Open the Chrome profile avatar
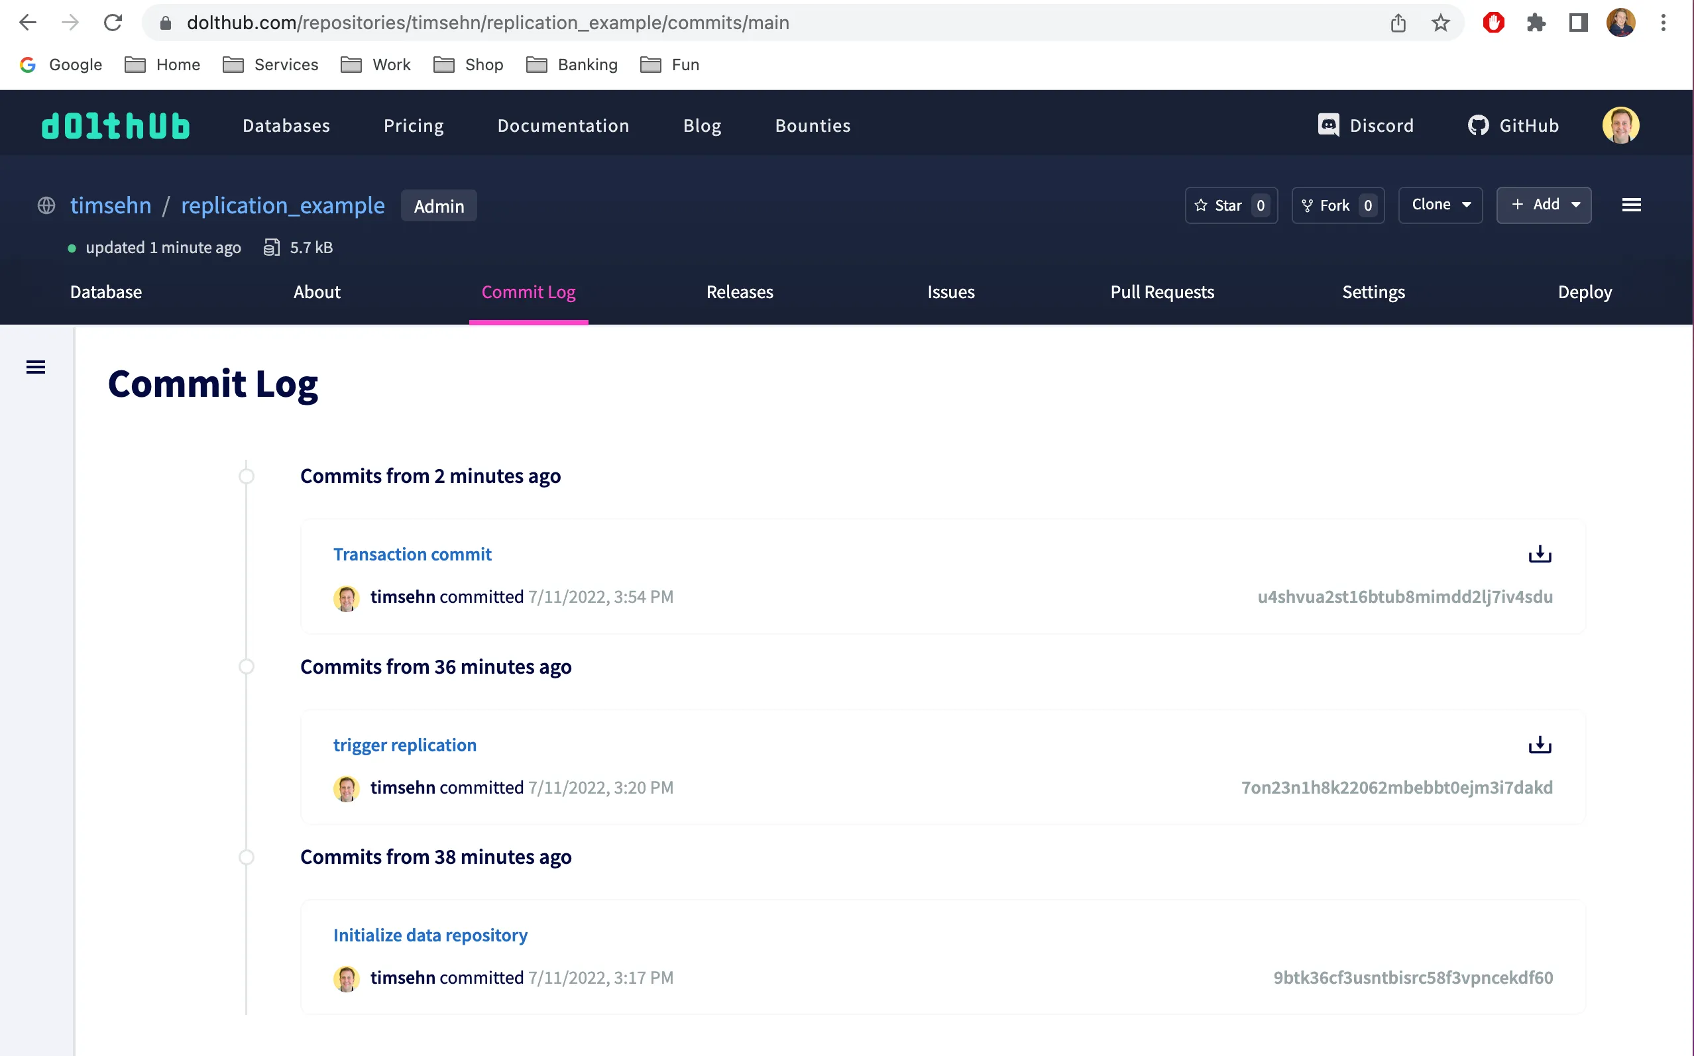This screenshot has width=1694, height=1056. tap(1620, 23)
